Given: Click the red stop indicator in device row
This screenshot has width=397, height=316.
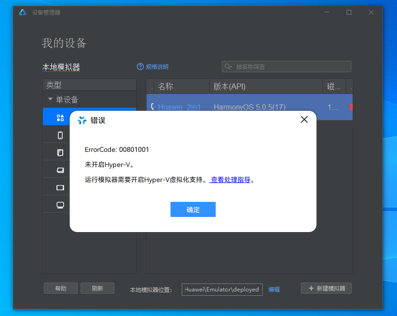Looking at the screenshot, I should 351,107.
